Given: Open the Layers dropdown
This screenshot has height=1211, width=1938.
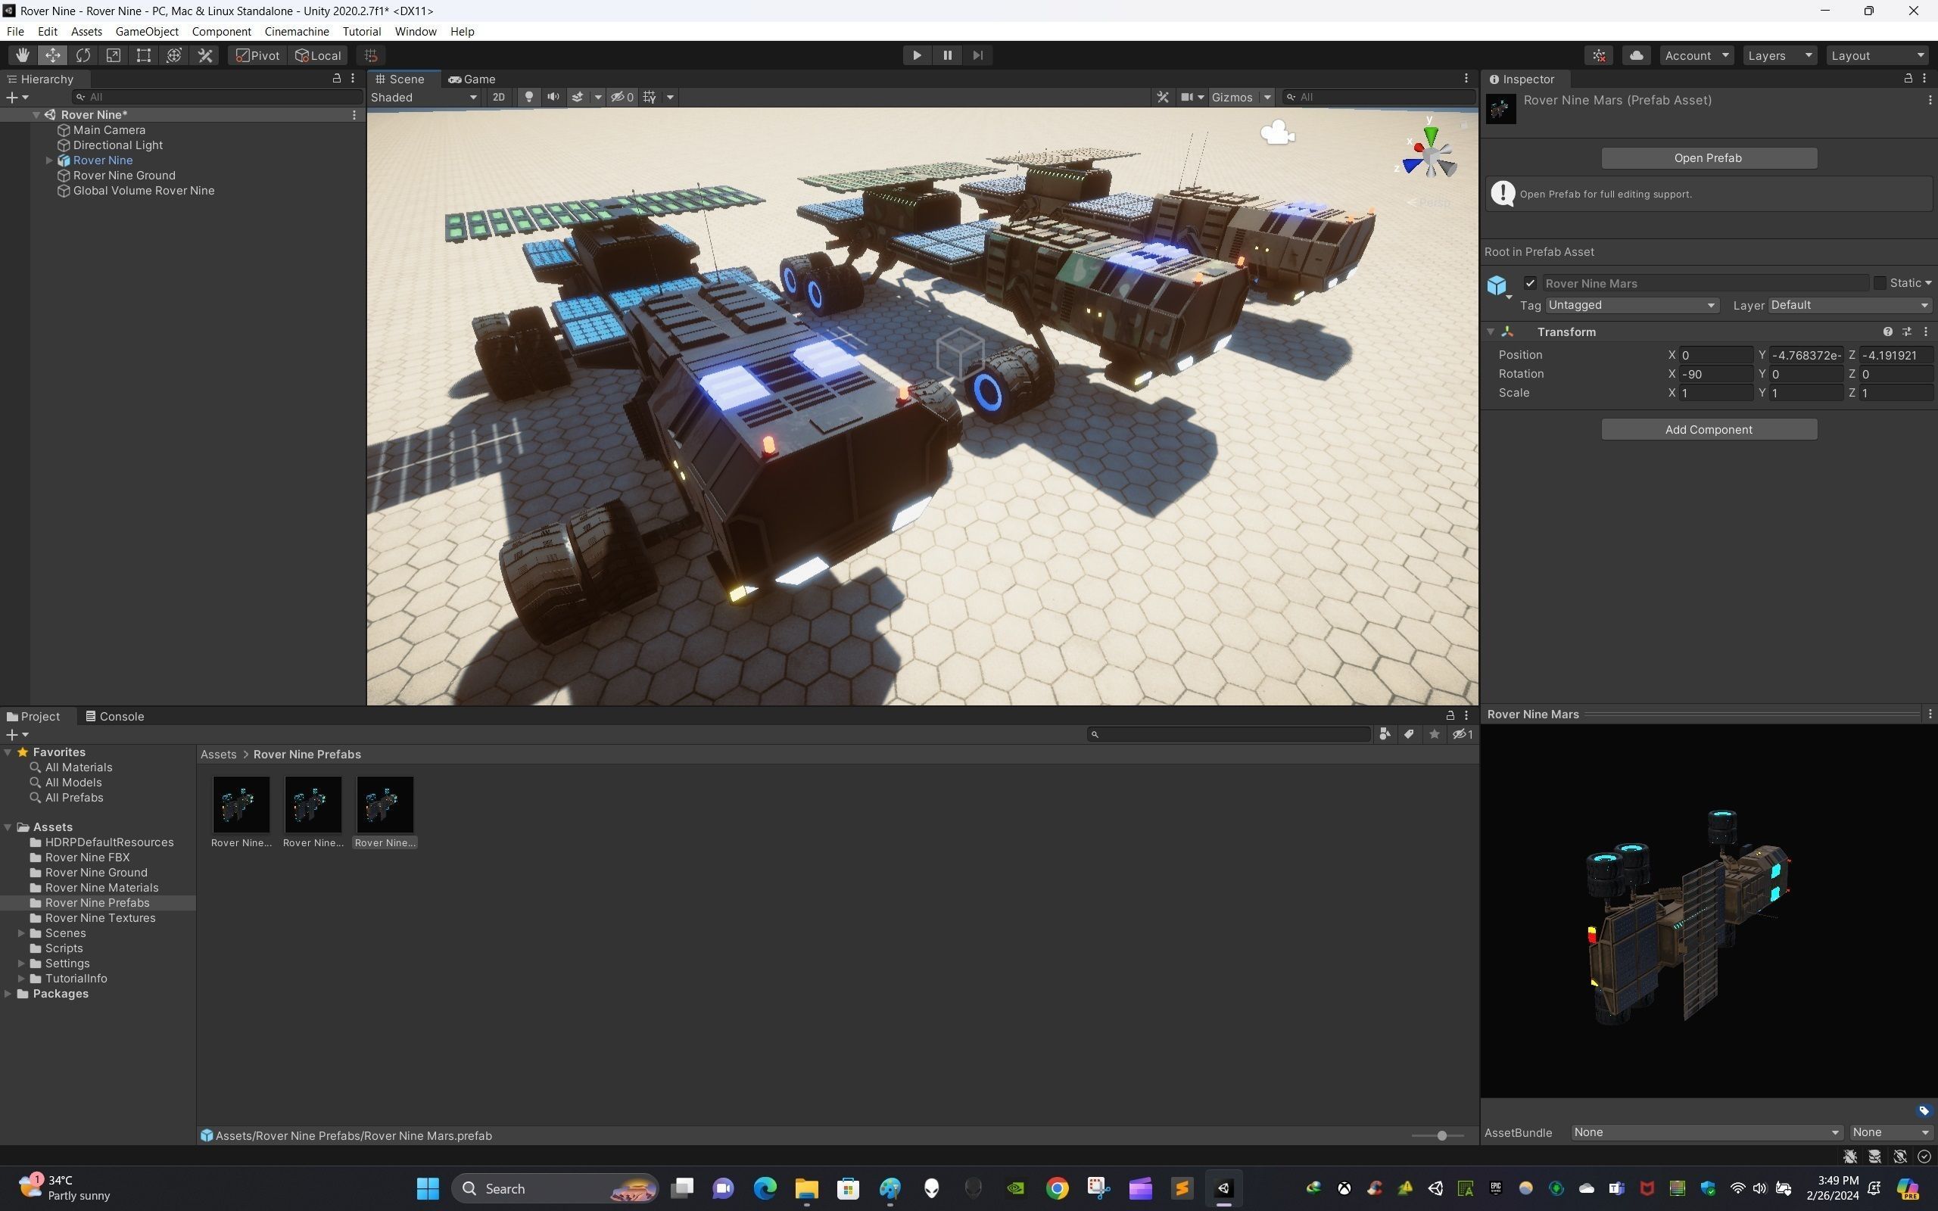Looking at the screenshot, I should (x=1780, y=55).
